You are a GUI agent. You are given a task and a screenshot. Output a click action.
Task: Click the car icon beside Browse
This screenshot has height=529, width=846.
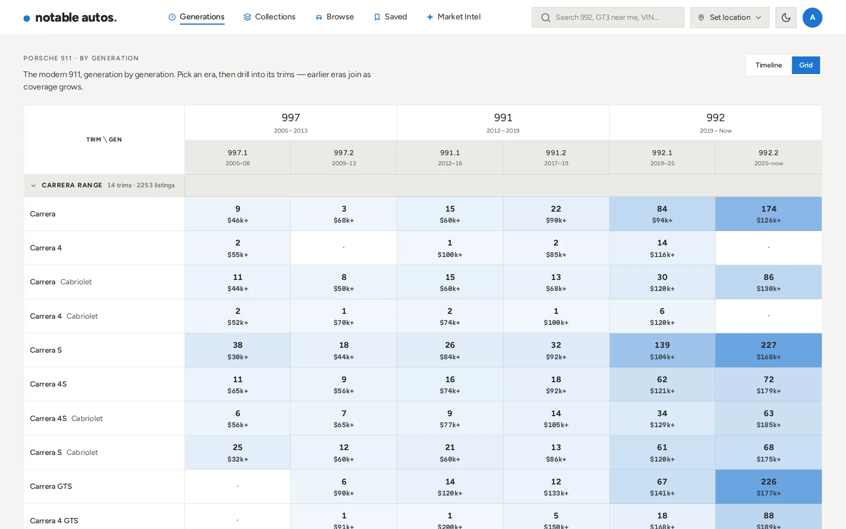point(319,17)
